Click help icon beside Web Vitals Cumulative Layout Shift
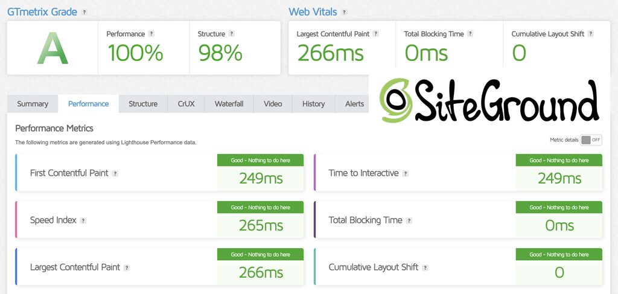Viewport: 618px width, 294px height. 590,34
